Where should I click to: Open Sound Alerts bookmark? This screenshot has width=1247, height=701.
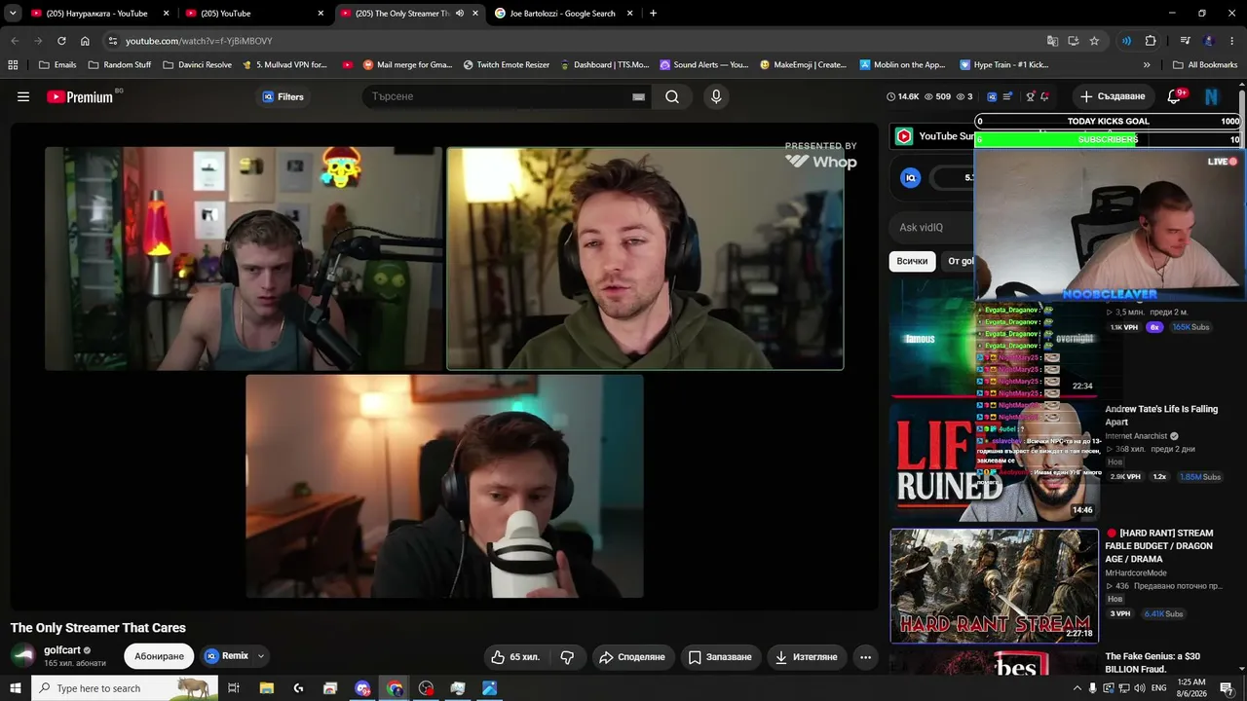coord(704,65)
